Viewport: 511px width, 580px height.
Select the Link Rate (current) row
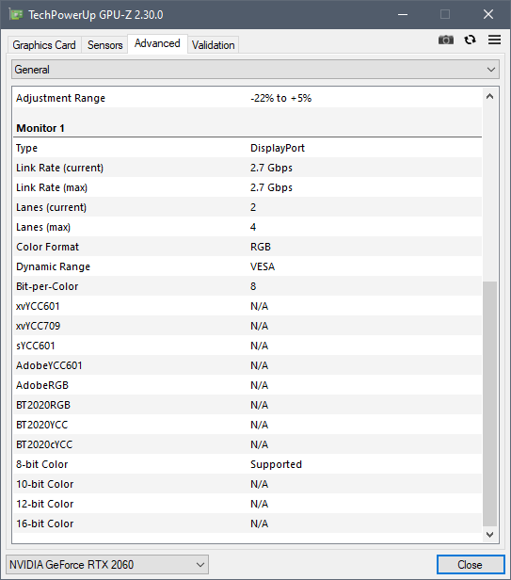click(x=248, y=168)
